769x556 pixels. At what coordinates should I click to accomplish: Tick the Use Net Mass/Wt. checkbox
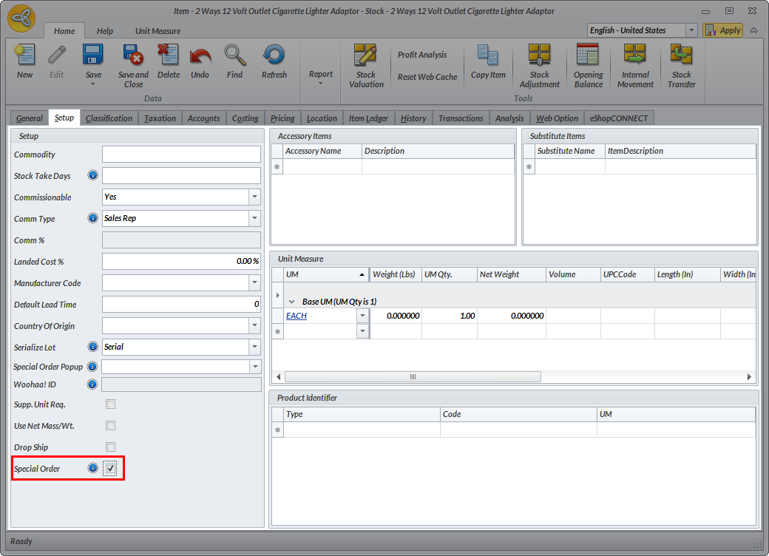pyautogui.click(x=110, y=426)
